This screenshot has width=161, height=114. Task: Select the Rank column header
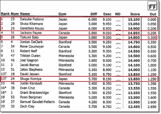tap(5, 14)
